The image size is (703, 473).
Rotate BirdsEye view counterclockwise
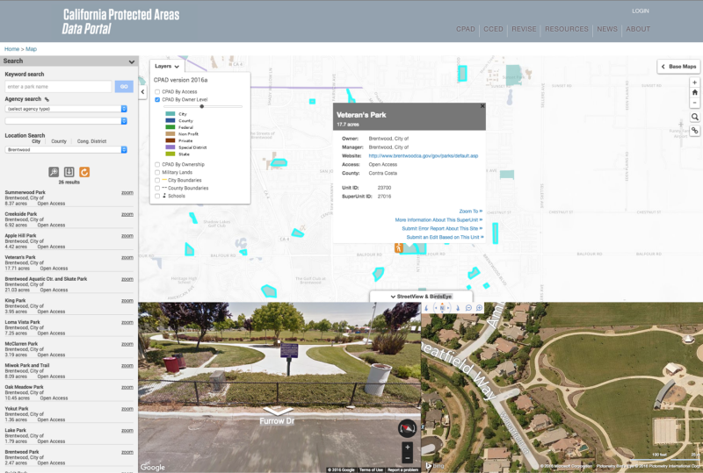[x=426, y=308]
